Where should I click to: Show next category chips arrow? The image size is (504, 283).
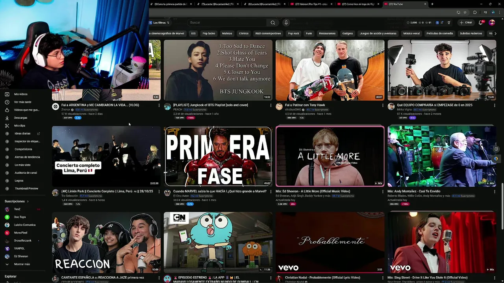[x=495, y=33]
